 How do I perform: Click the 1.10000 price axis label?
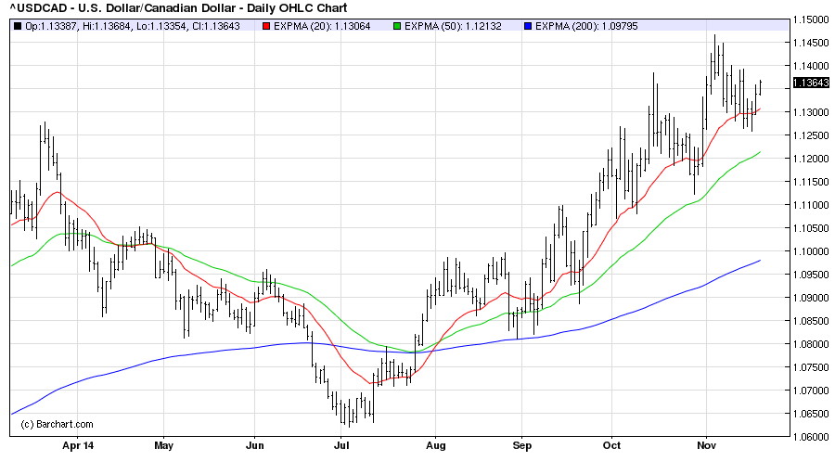(x=812, y=251)
